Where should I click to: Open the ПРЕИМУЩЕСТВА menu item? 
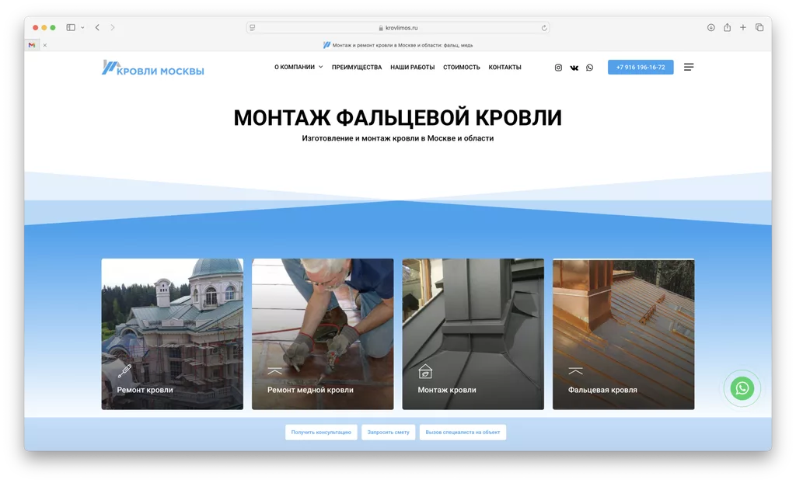pyautogui.click(x=356, y=67)
